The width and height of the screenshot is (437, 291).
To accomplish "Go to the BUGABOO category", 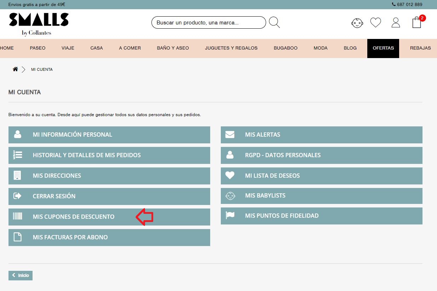I will coord(286,48).
